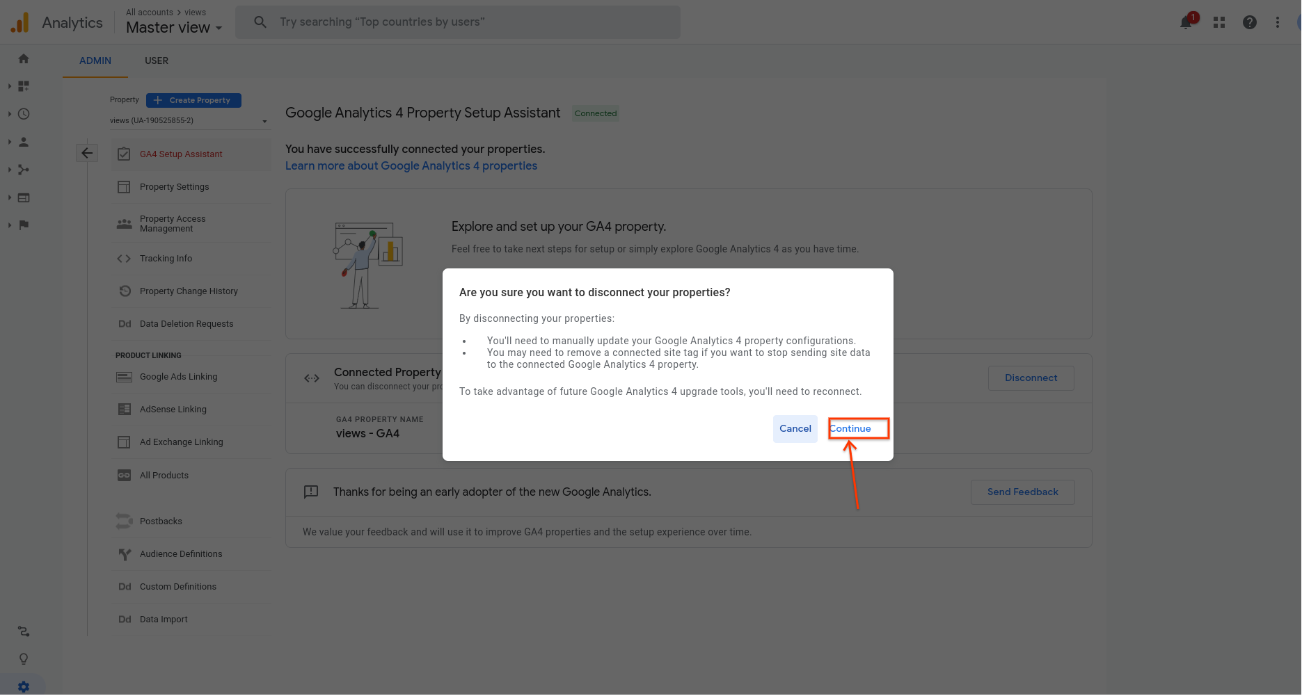Click the Property Settings layout icon
Viewport: 1302px width, 696px height.
pyautogui.click(x=124, y=187)
